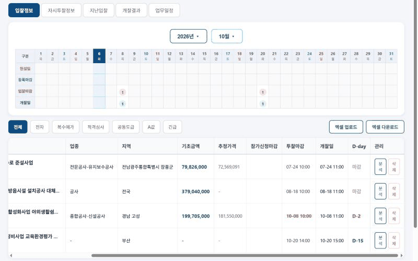Select the 적격심사 filter
The width and height of the screenshot is (418, 261).
[96, 127]
